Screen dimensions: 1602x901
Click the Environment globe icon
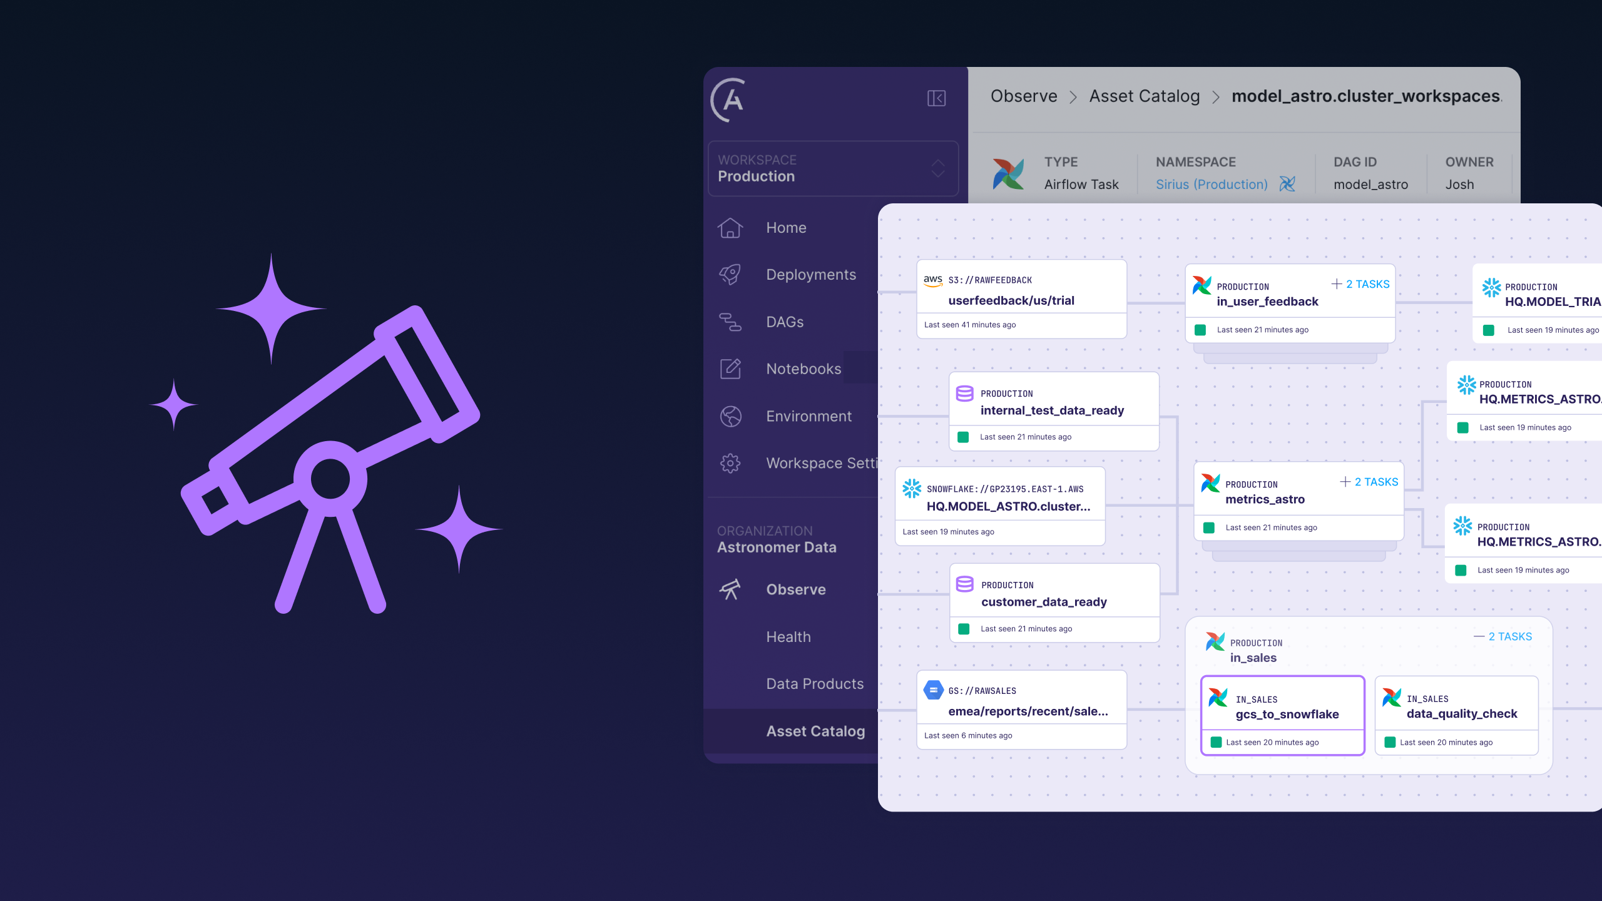[x=730, y=416]
